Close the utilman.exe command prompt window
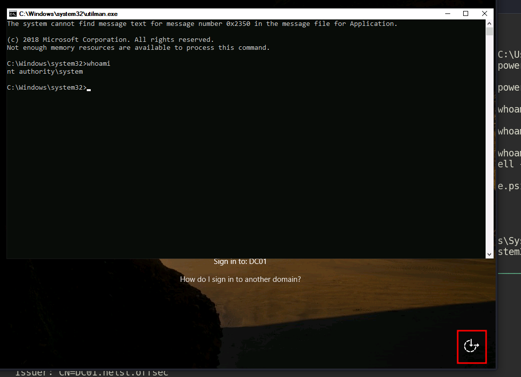Screen dimensions: 521x377 point(485,14)
